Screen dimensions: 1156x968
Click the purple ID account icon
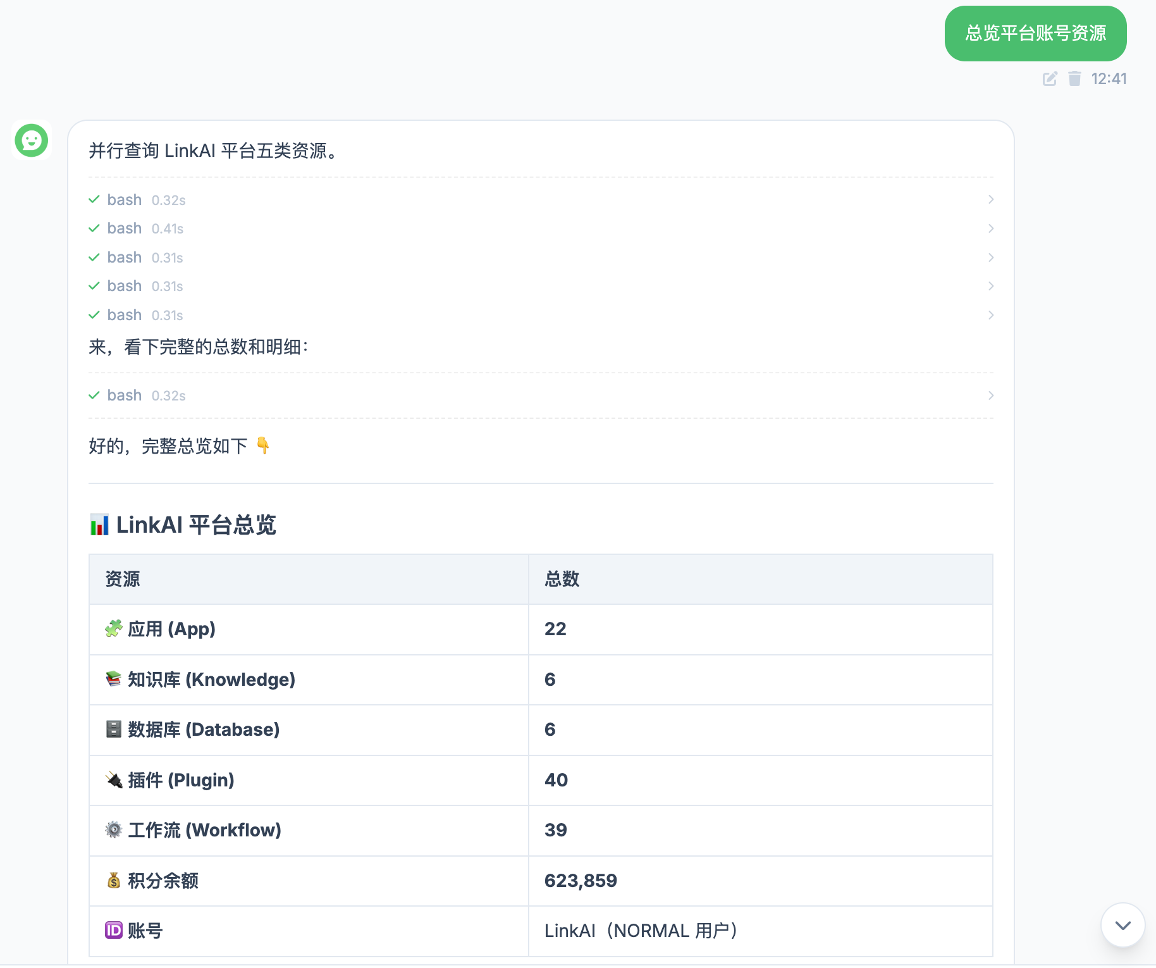pos(114,930)
